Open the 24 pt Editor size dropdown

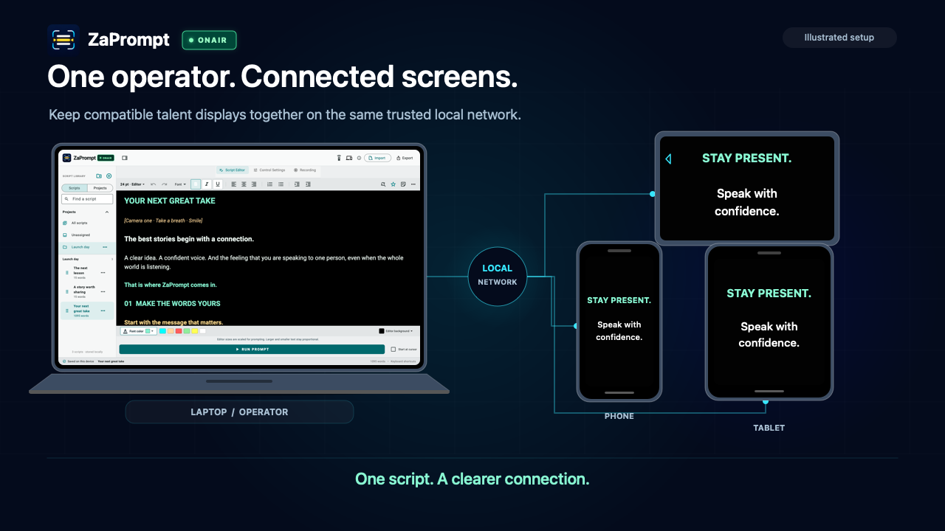click(132, 184)
